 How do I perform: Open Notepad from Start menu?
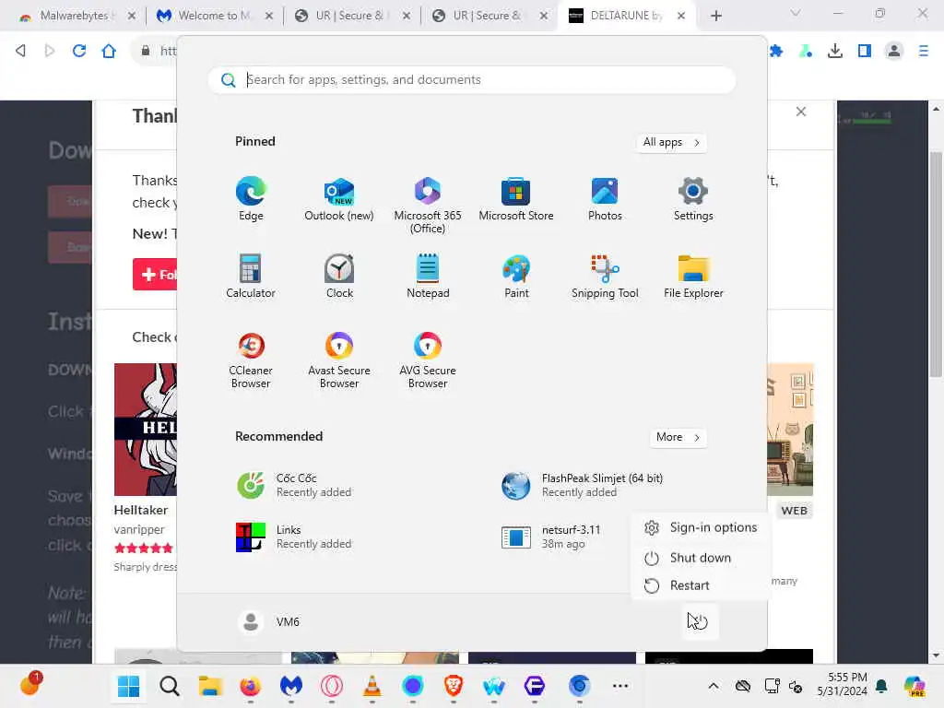[428, 277]
